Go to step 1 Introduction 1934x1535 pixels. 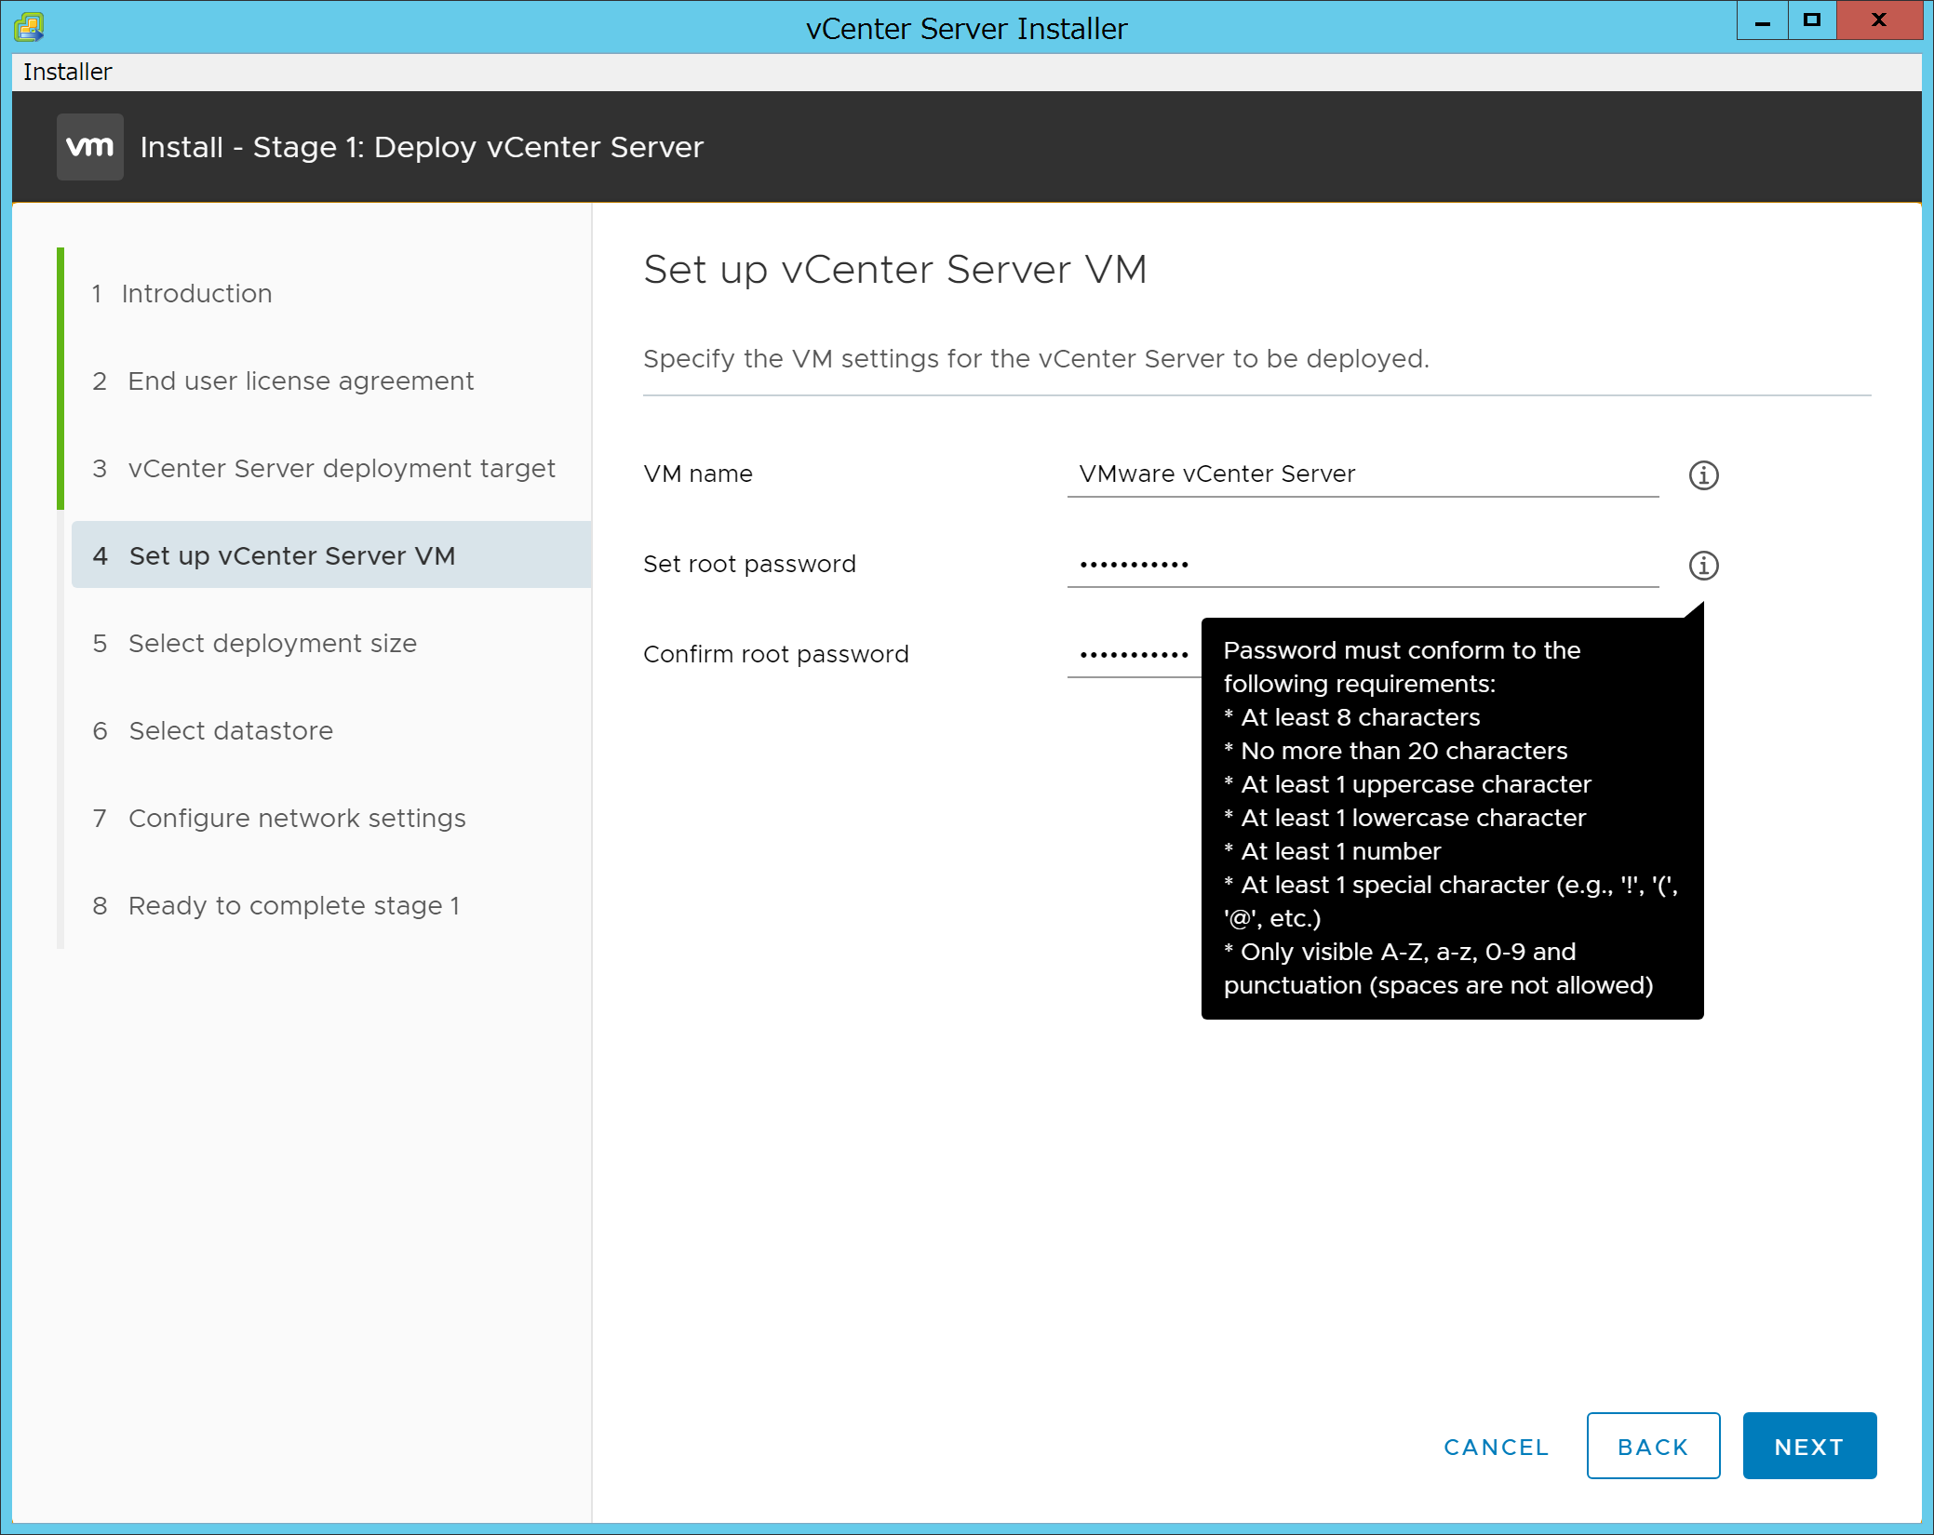[x=181, y=293]
